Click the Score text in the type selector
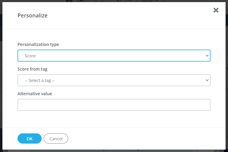Image resolution: width=228 pixels, height=152 pixels. pyautogui.click(x=30, y=56)
